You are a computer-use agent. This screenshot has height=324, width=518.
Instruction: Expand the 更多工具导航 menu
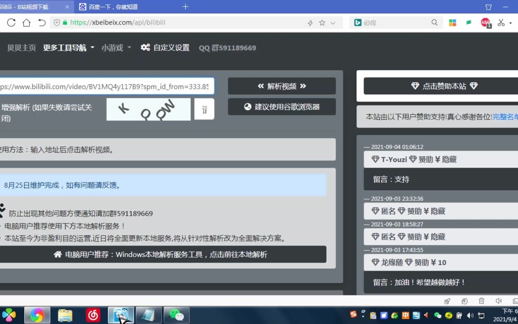69,48
